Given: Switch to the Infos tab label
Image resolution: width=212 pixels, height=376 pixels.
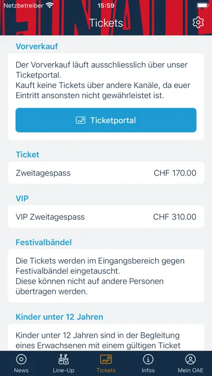Looking at the screenshot, I should [x=148, y=370].
